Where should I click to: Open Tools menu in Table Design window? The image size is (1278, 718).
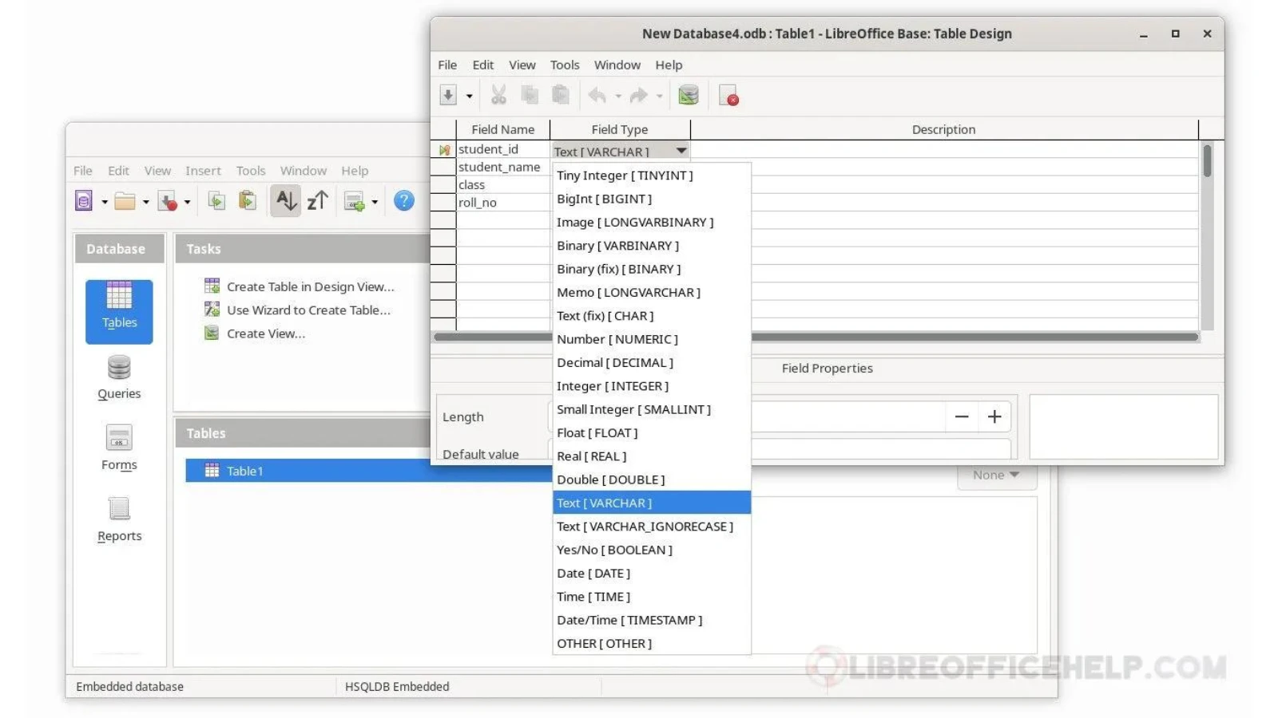565,65
